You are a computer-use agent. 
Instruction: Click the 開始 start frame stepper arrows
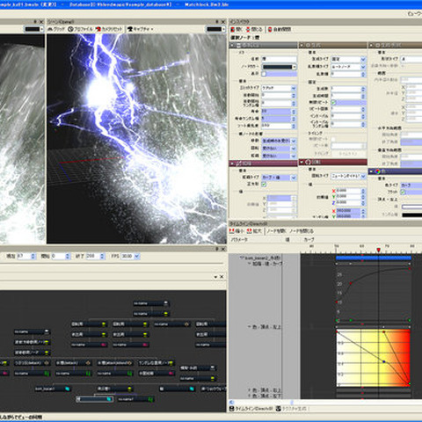coord(68,257)
